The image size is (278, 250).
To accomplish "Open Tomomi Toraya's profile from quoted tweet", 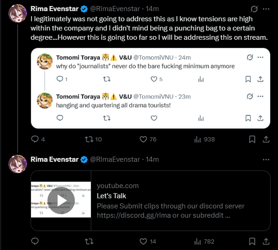I will 78,57.
